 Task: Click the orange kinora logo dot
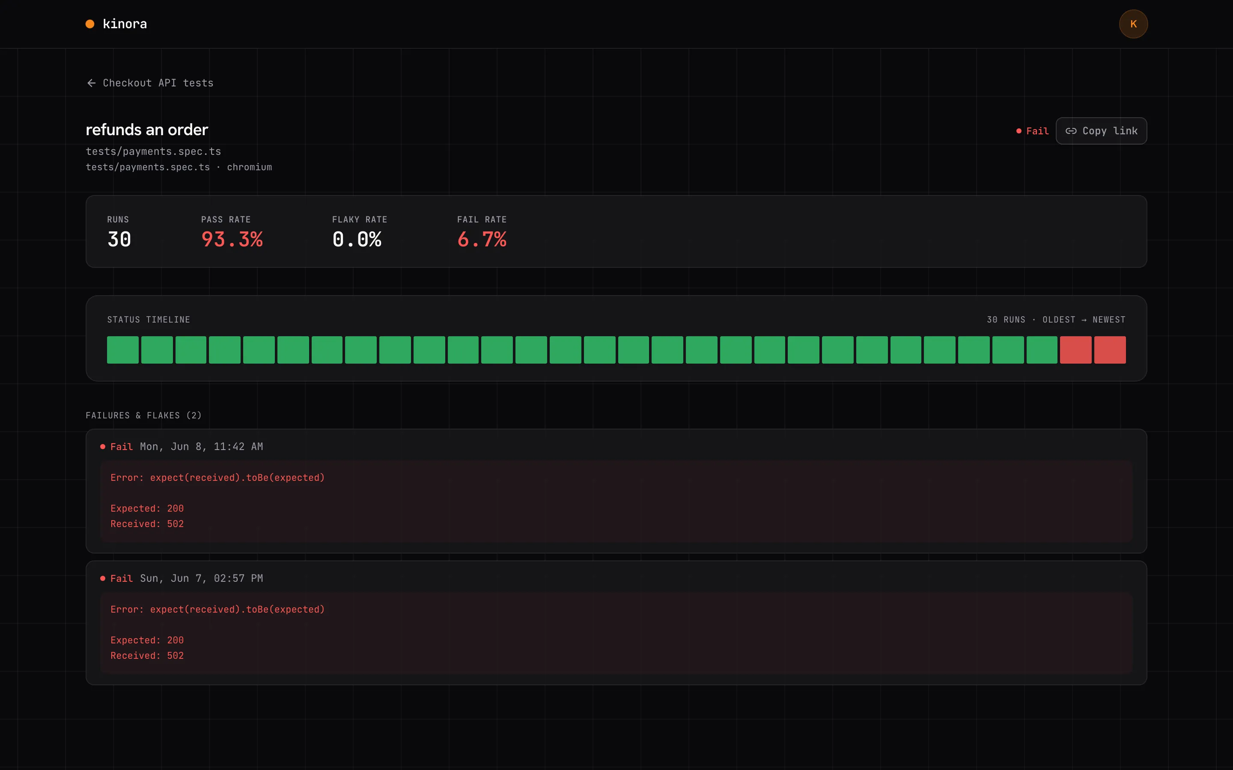tap(89, 24)
